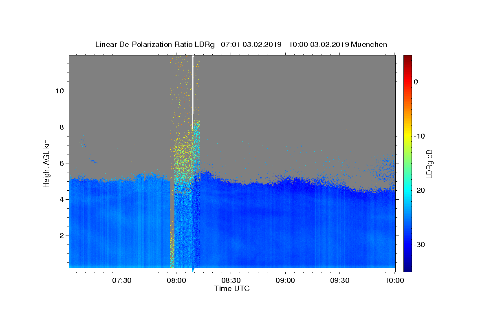
Task: Click the 08:00 time axis label
Action: point(176,280)
